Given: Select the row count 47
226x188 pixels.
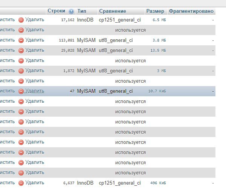Looking at the screenshot, I should [72, 91].
